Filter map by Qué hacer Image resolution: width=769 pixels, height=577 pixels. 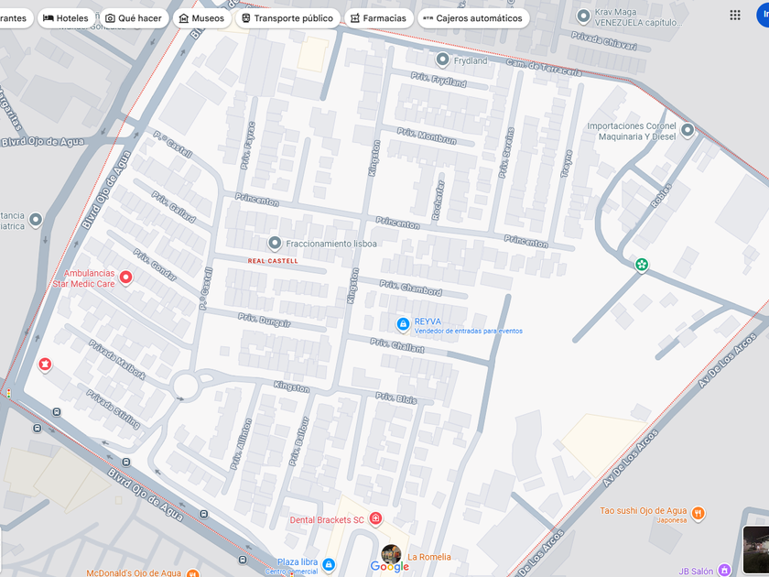pyautogui.click(x=135, y=18)
